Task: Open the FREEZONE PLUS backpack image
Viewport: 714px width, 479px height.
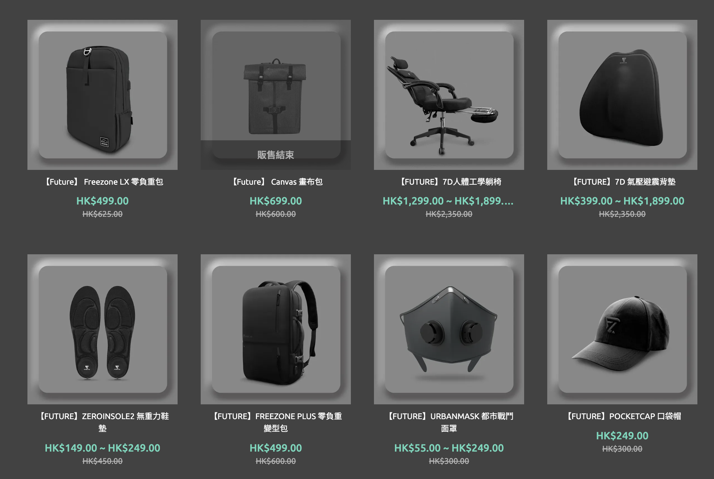Action: pyautogui.click(x=276, y=329)
